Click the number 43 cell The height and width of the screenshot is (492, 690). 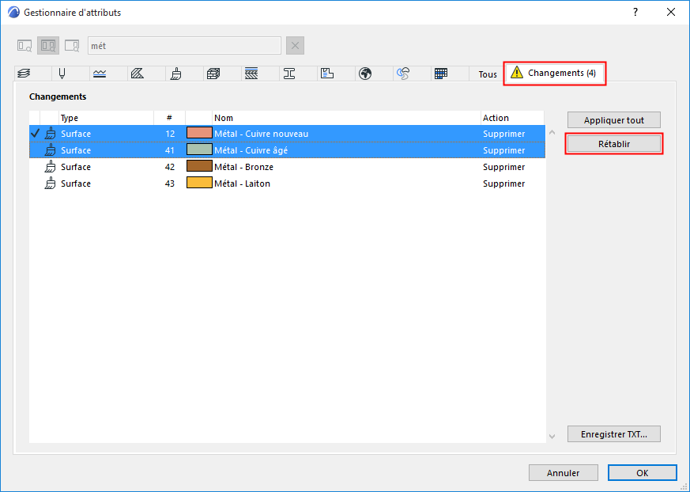(x=170, y=184)
